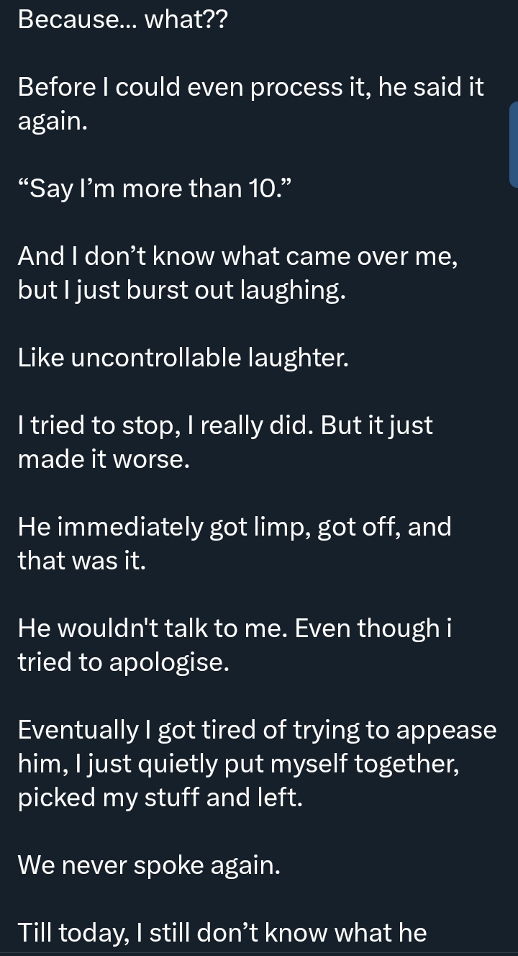Click the "We never spoke again." line

pos(149,865)
